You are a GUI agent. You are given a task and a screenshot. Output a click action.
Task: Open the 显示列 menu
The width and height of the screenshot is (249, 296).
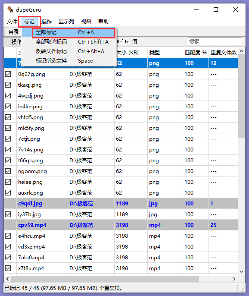point(66,21)
